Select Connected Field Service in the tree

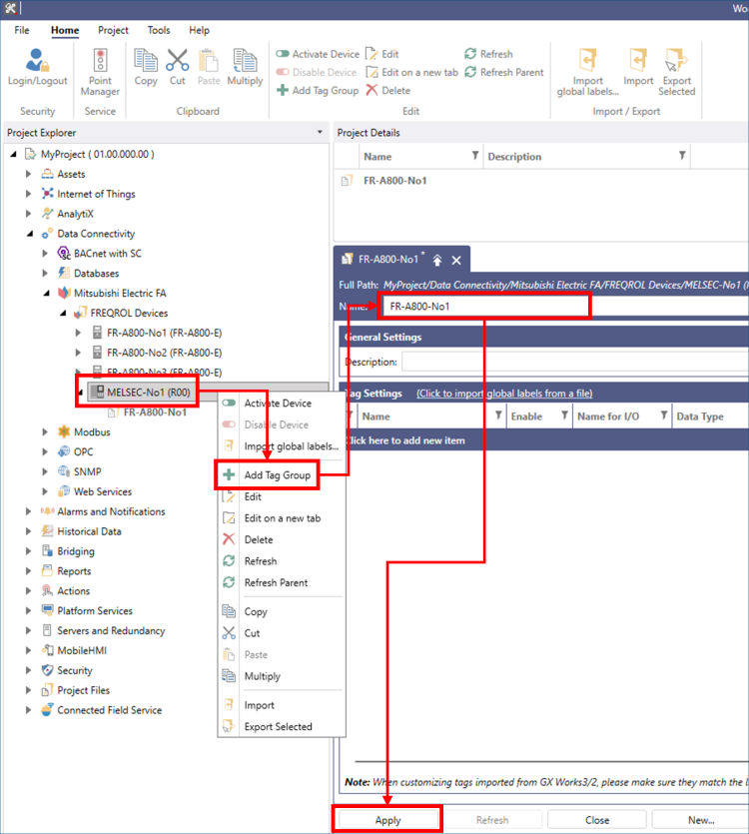[109, 710]
